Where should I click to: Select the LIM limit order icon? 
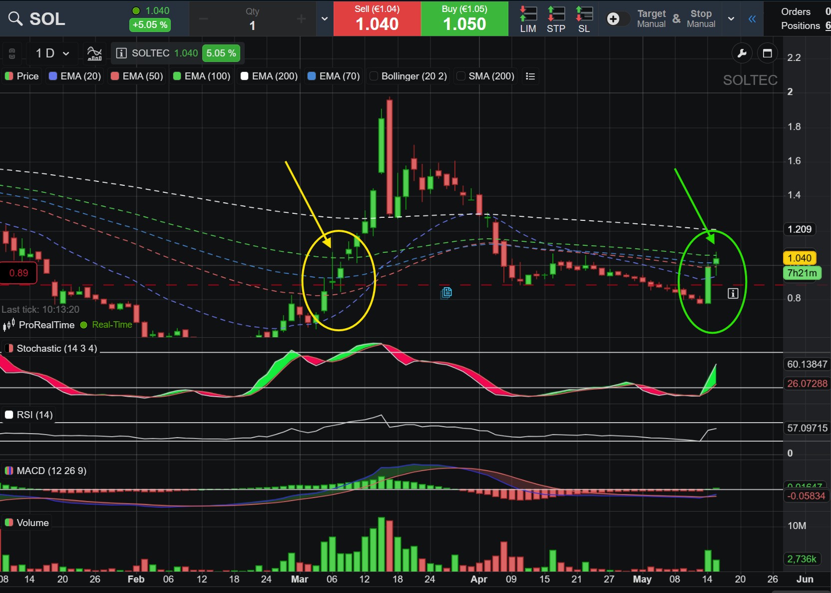click(x=528, y=19)
